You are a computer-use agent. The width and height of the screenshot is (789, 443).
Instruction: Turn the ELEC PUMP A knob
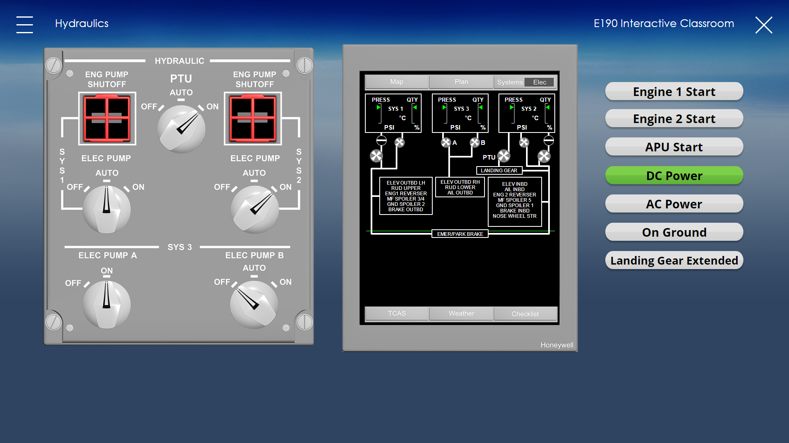tap(106, 304)
